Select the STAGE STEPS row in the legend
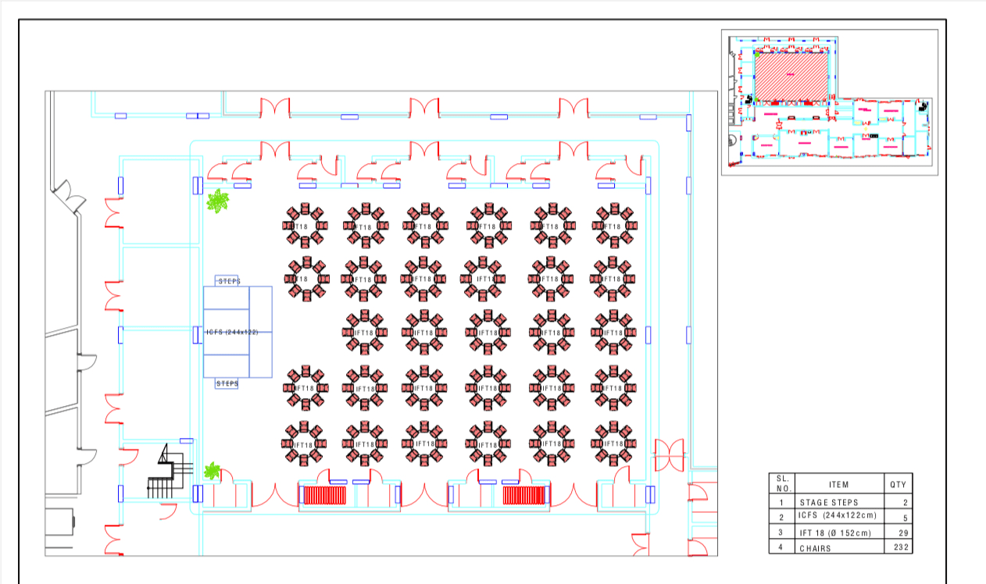Screen dimensions: 986x584 (x=828, y=502)
